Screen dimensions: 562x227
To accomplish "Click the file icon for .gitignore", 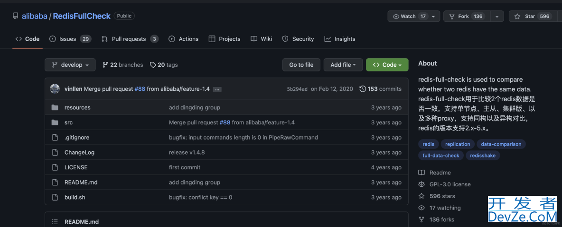I will coord(55,138).
